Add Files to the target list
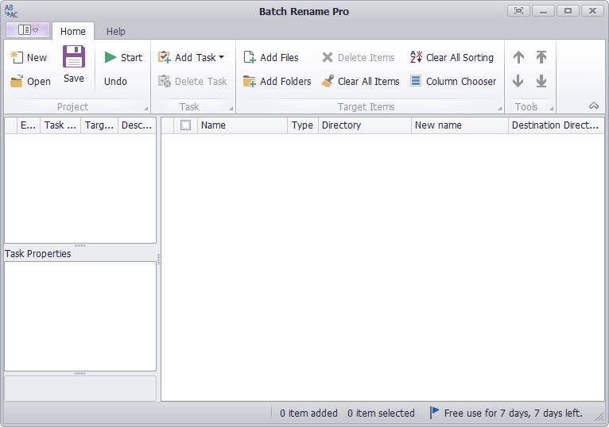This screenshot has height=427, width=609. tap(270, 57)
